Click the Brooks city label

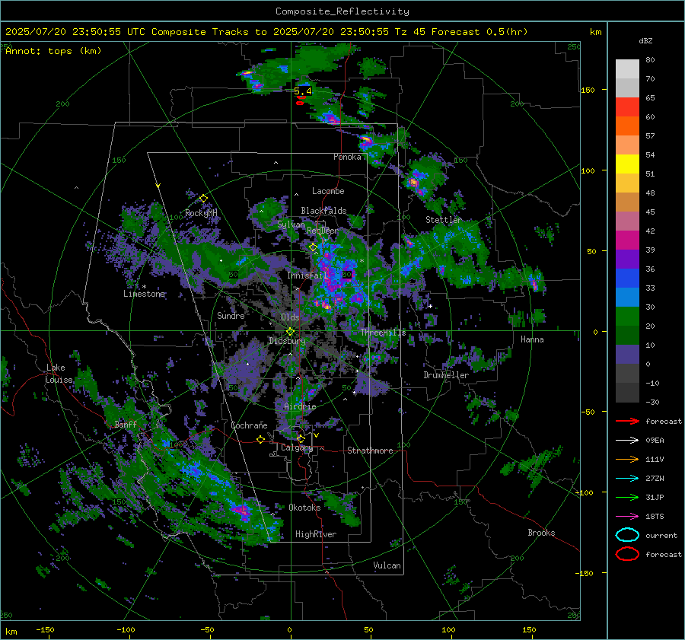(x=541, y=533)
